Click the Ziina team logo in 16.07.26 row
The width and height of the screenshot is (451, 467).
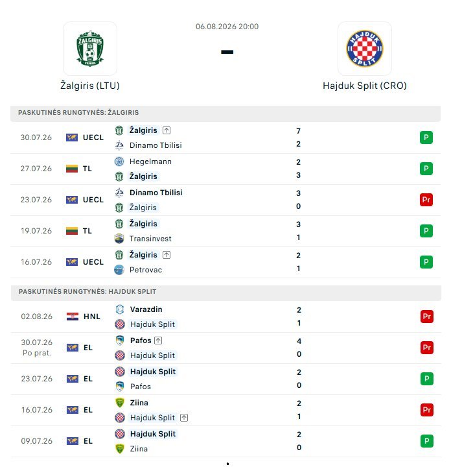click(x=120, y=403)
